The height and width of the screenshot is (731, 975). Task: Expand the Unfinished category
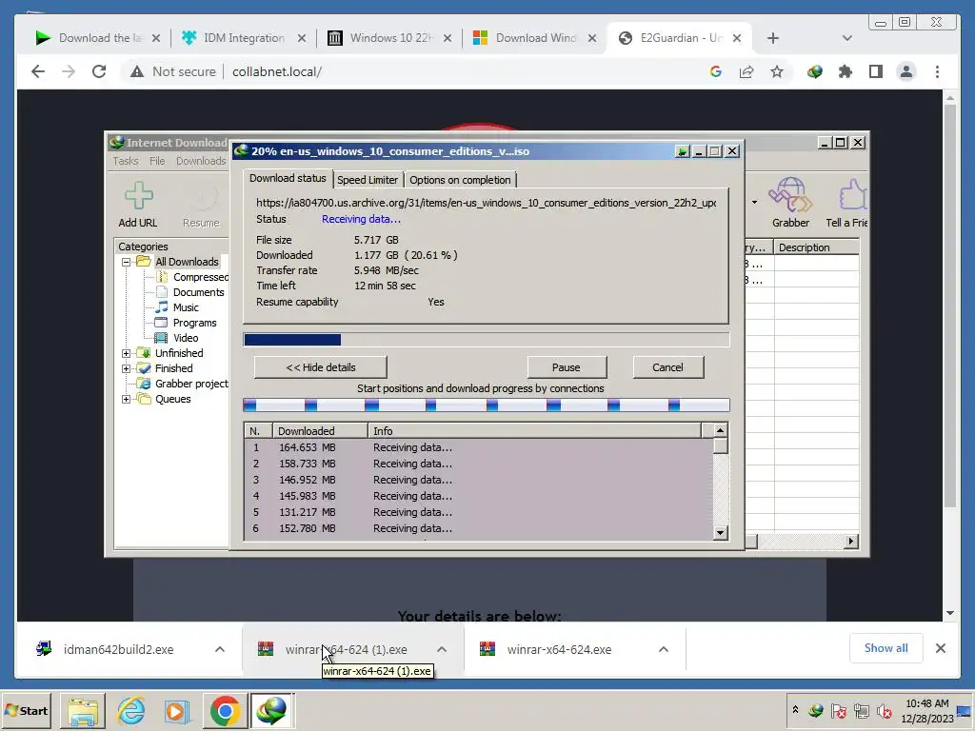(127, 353)
